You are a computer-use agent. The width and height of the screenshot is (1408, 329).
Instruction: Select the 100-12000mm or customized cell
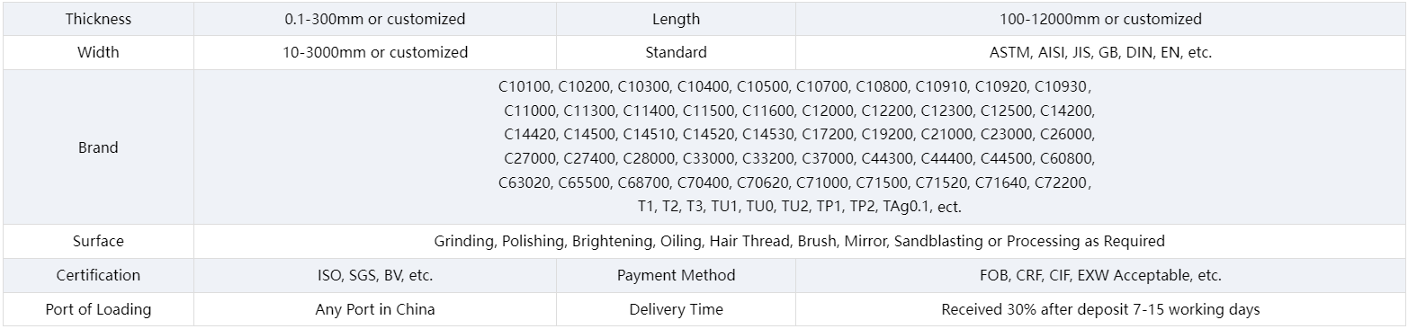pos(1099,19)
